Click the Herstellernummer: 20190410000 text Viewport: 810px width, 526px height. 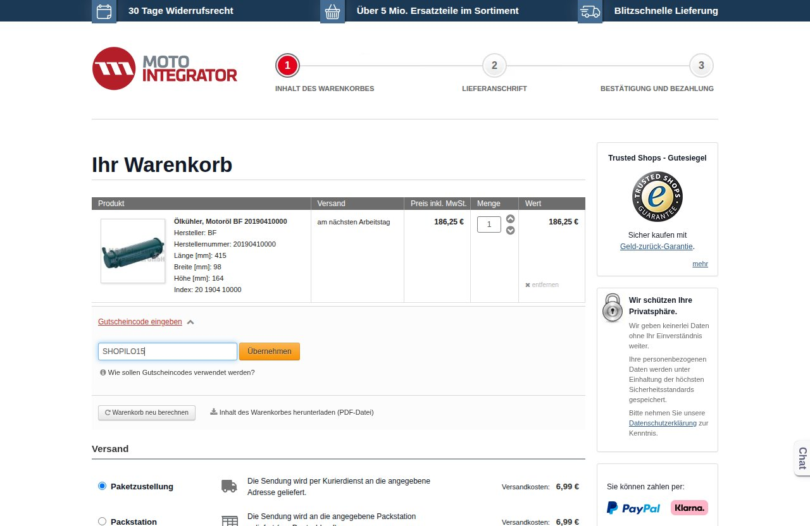(225, 244)
